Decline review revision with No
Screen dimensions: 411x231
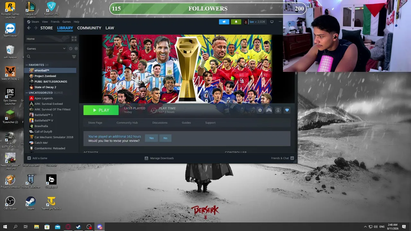(165, 138)
